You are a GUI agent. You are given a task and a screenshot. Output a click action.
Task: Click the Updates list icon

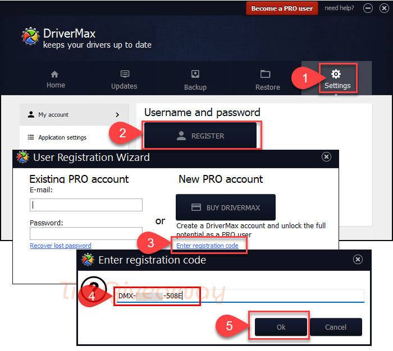tap(125, 74)
